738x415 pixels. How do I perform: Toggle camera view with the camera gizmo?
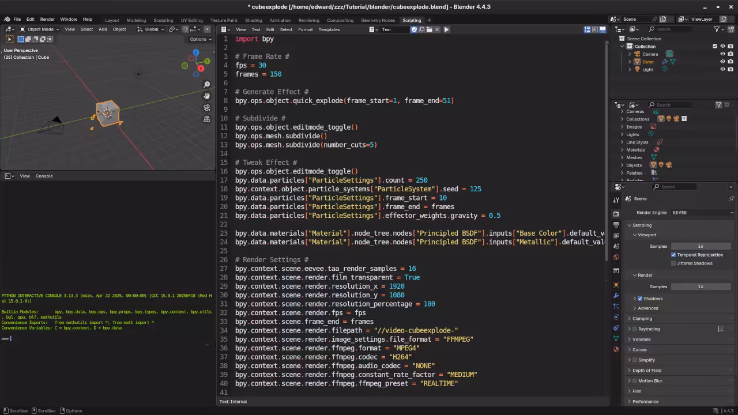(207, 108)
